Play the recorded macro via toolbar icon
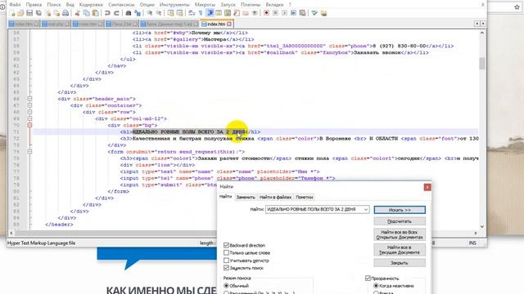The width and height of the screenshot is (524, 294). [x=284, y=13]
